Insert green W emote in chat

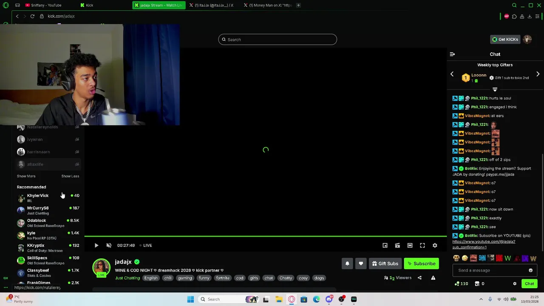click(x=507, y=258)
